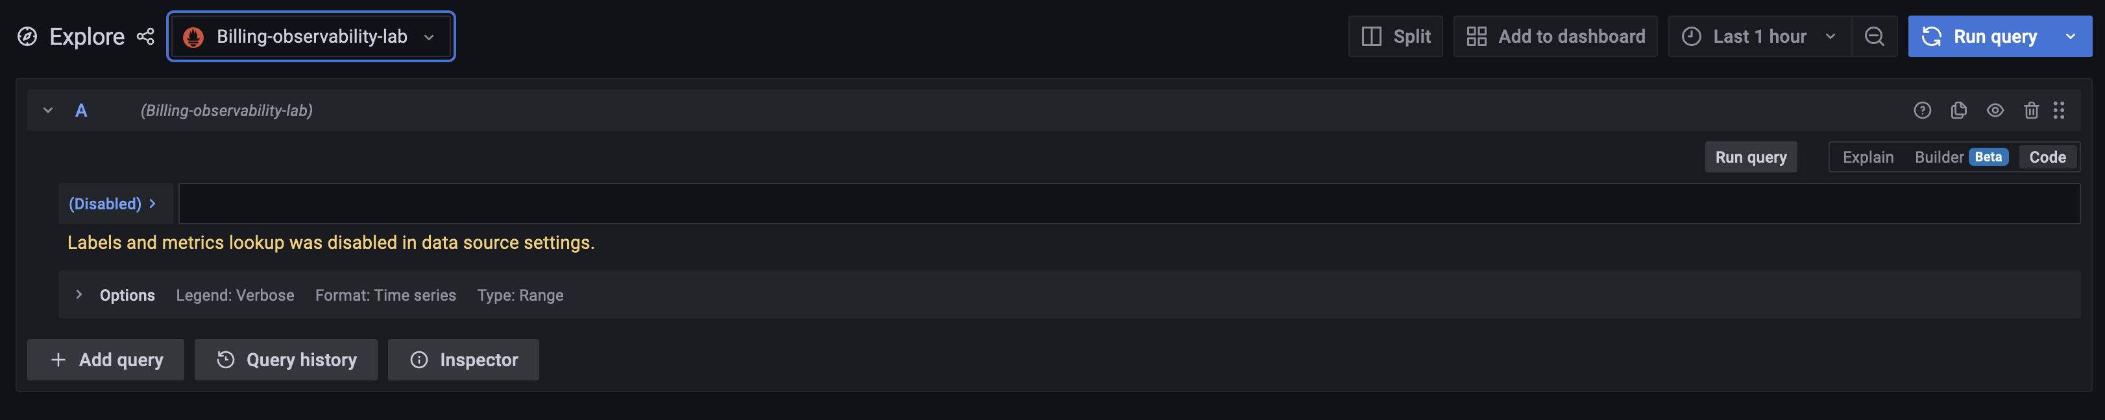Screen dimensions: 2105x420
Task: Toggle the Explain mode
Action: [x=1868, y=157]
